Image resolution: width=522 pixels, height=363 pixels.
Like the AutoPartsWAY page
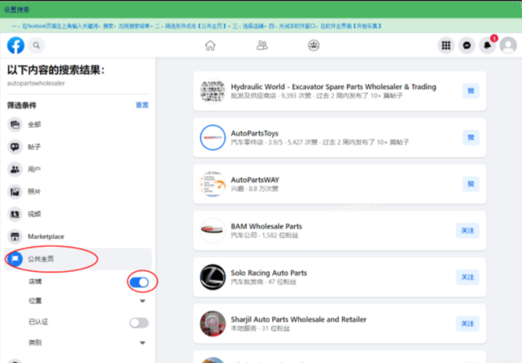[471, 184]
